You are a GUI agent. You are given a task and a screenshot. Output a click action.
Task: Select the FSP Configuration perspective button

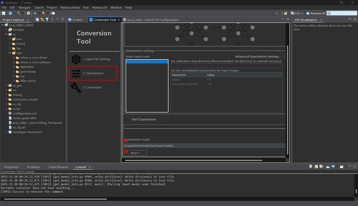342,13
